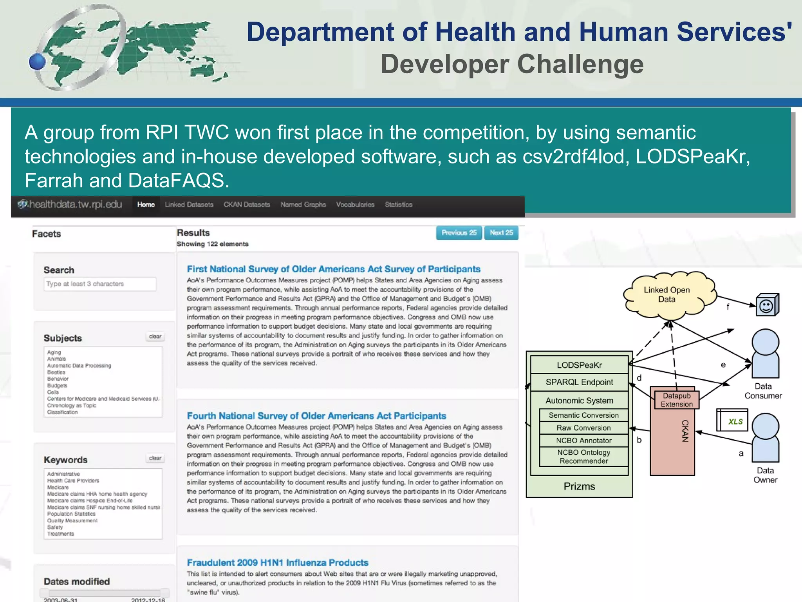This screenshot has width=802, height=602.
Task: Open Fourth National Survey of Older Americans link
Action: tap(316, 416)
